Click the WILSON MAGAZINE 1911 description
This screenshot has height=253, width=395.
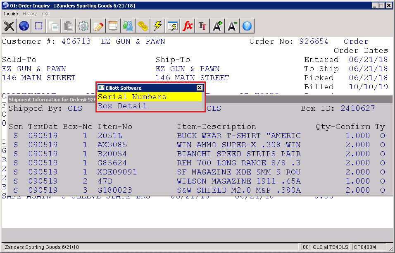(239, 181)
